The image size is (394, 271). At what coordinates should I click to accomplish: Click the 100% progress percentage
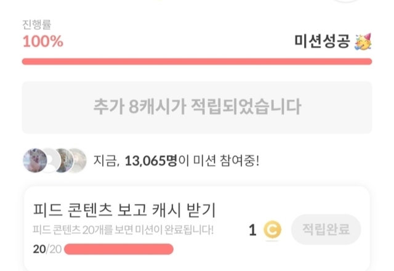43,42
